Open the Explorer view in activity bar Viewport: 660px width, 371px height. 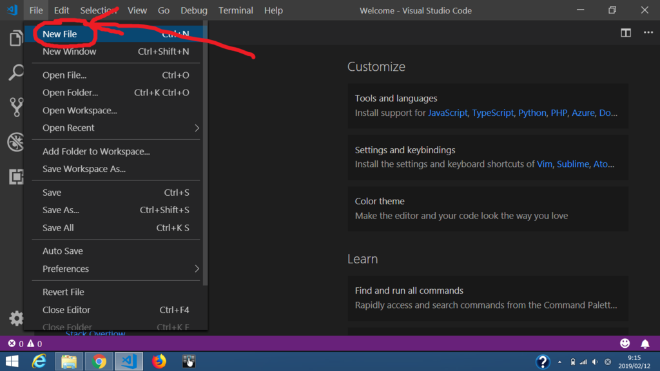click(x=16, y=38)
